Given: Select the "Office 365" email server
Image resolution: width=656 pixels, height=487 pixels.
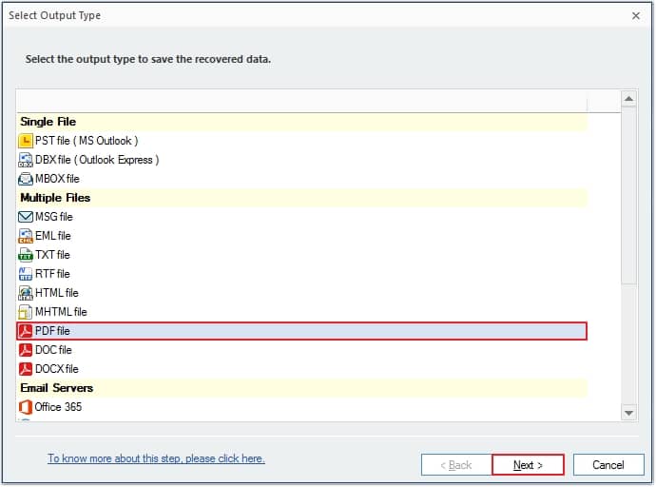Looking at the screenshot, I should pos(302,407).
